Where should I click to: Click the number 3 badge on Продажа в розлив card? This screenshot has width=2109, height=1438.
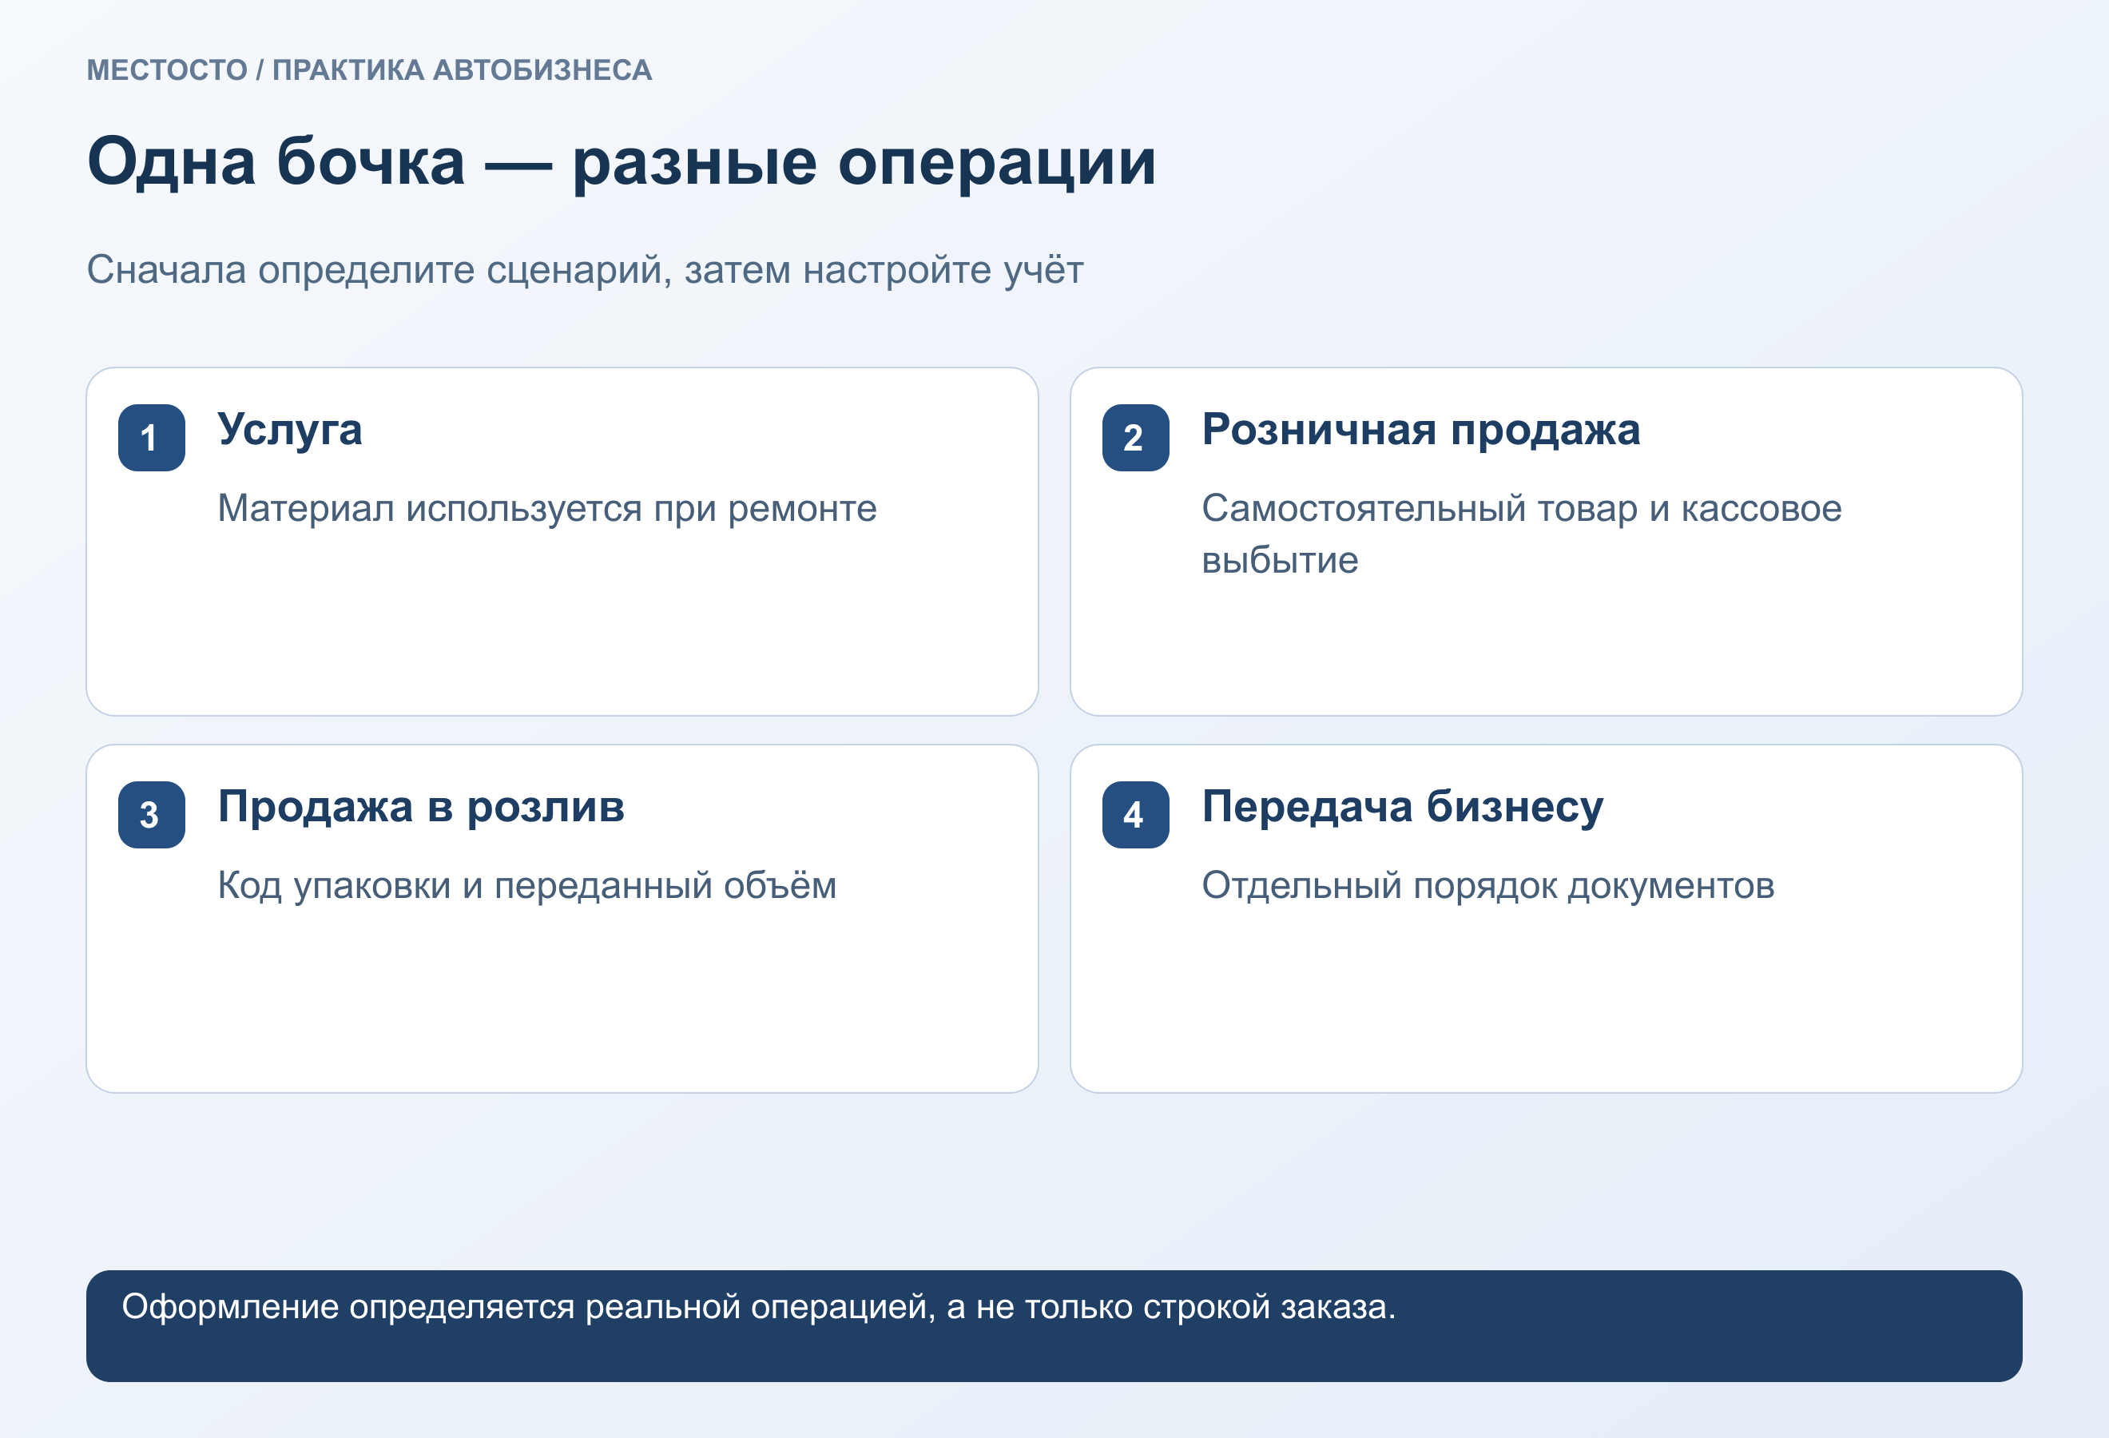coord(152,815)
